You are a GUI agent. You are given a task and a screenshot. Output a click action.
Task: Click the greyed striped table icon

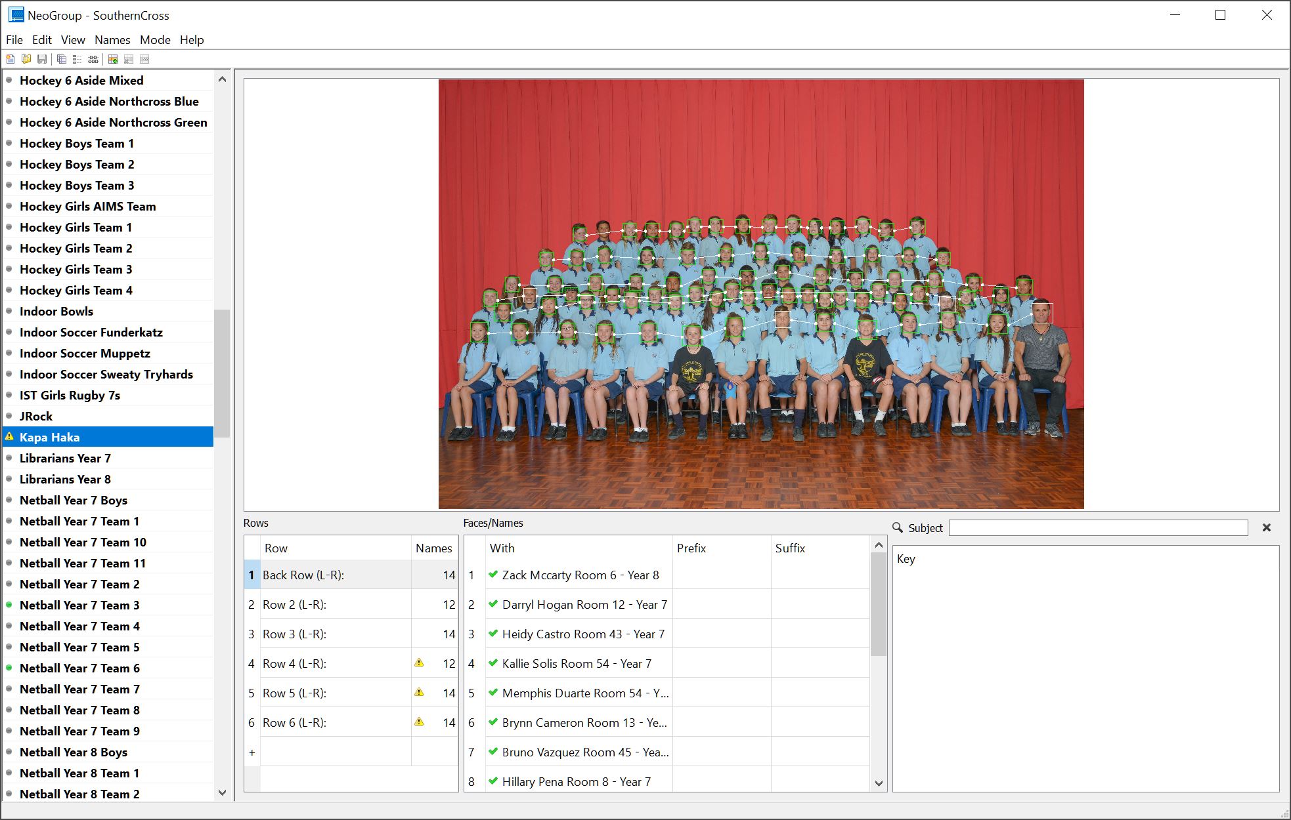(x=144, y=59)
